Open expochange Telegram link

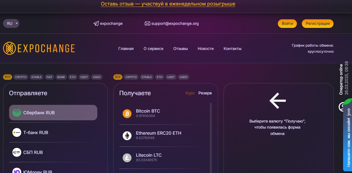coord(111,23)
